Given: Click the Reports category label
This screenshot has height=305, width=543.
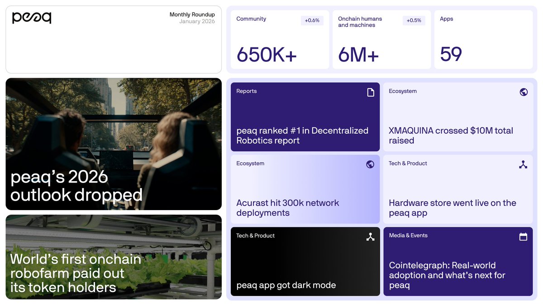Looking at the screenshot, I should click(x=247, y=91).
